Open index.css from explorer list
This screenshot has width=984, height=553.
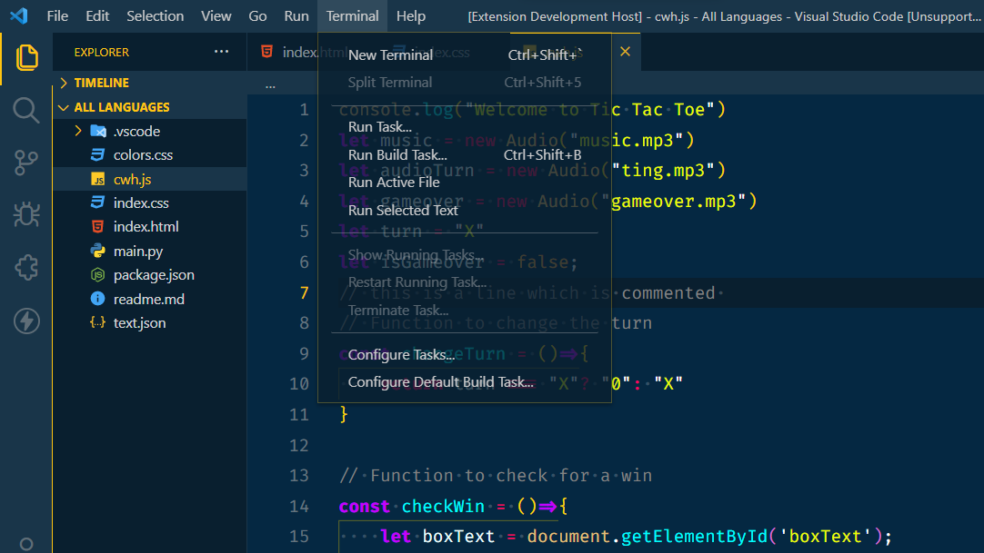(141, 202)
